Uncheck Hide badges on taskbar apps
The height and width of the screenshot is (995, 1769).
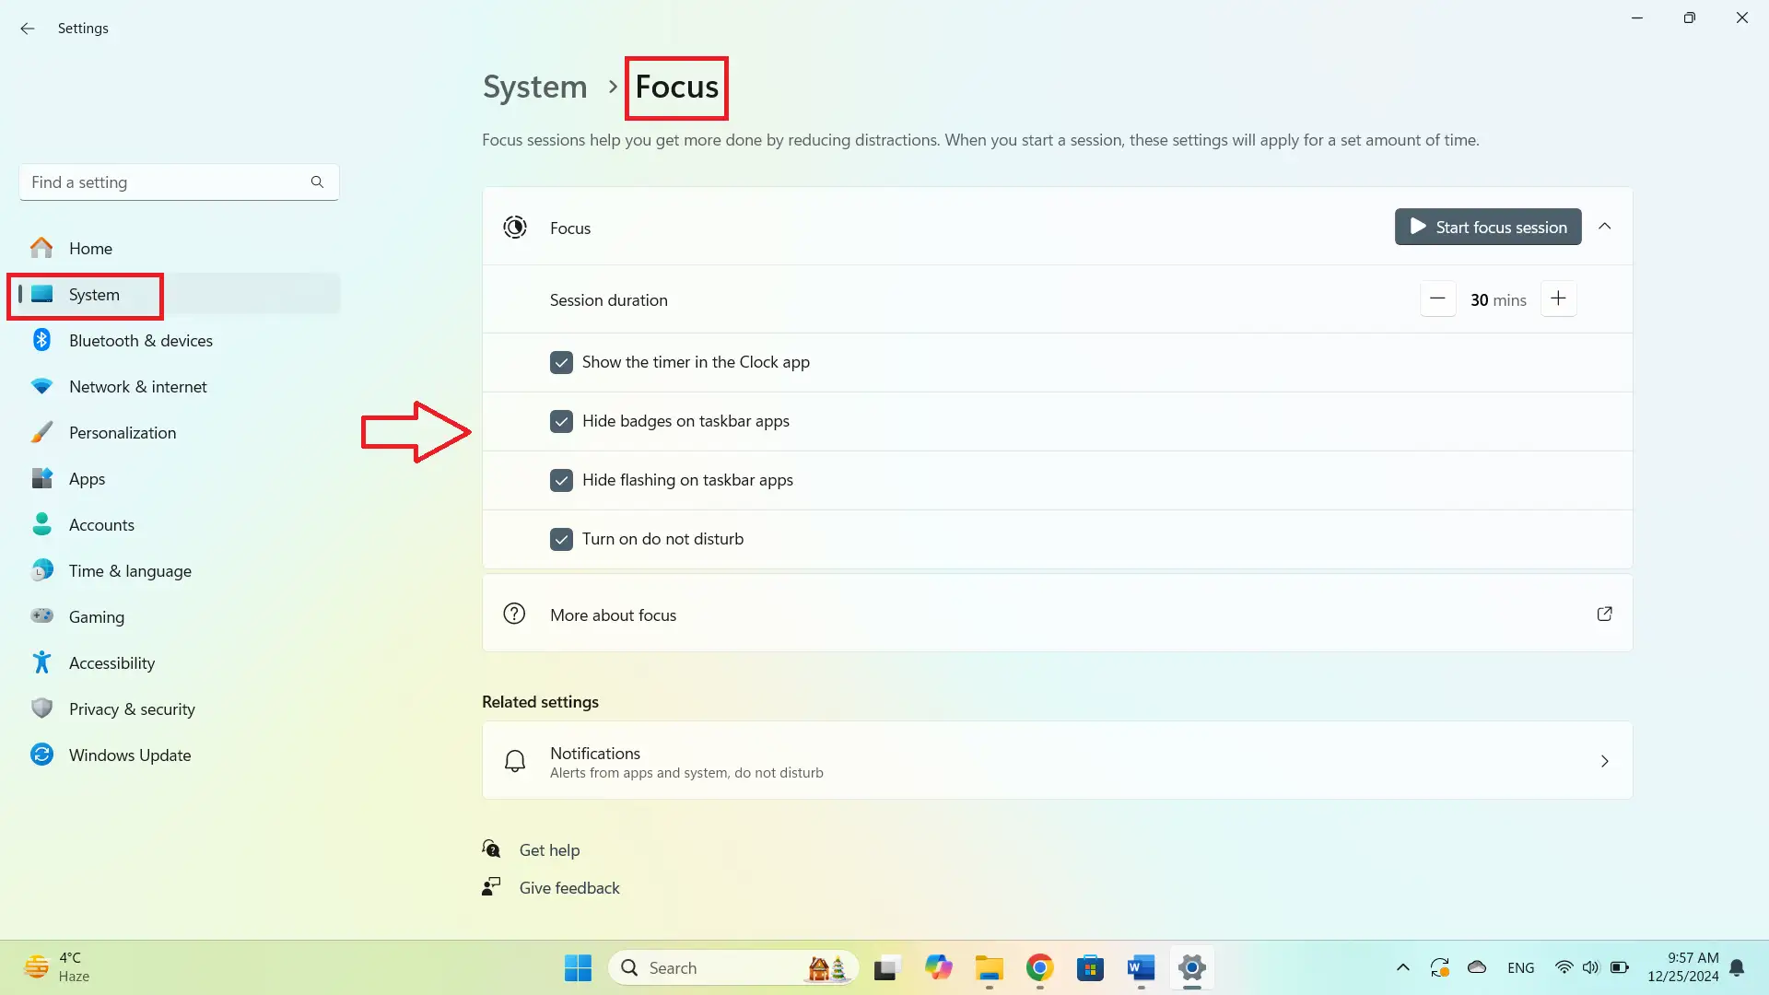561,421
